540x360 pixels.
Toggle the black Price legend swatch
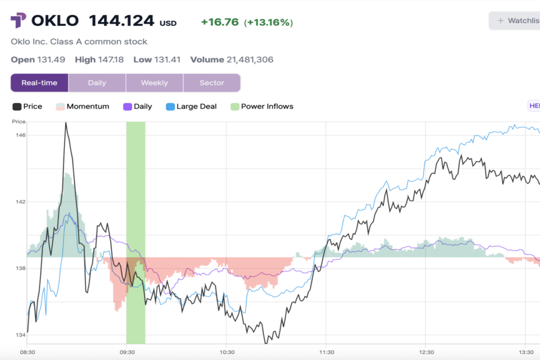pos(17,106)
